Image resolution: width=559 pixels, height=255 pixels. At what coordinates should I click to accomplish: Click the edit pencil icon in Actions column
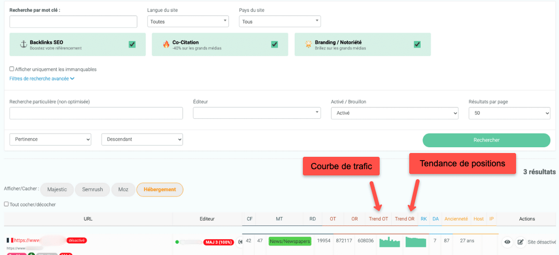coord(520,242)
